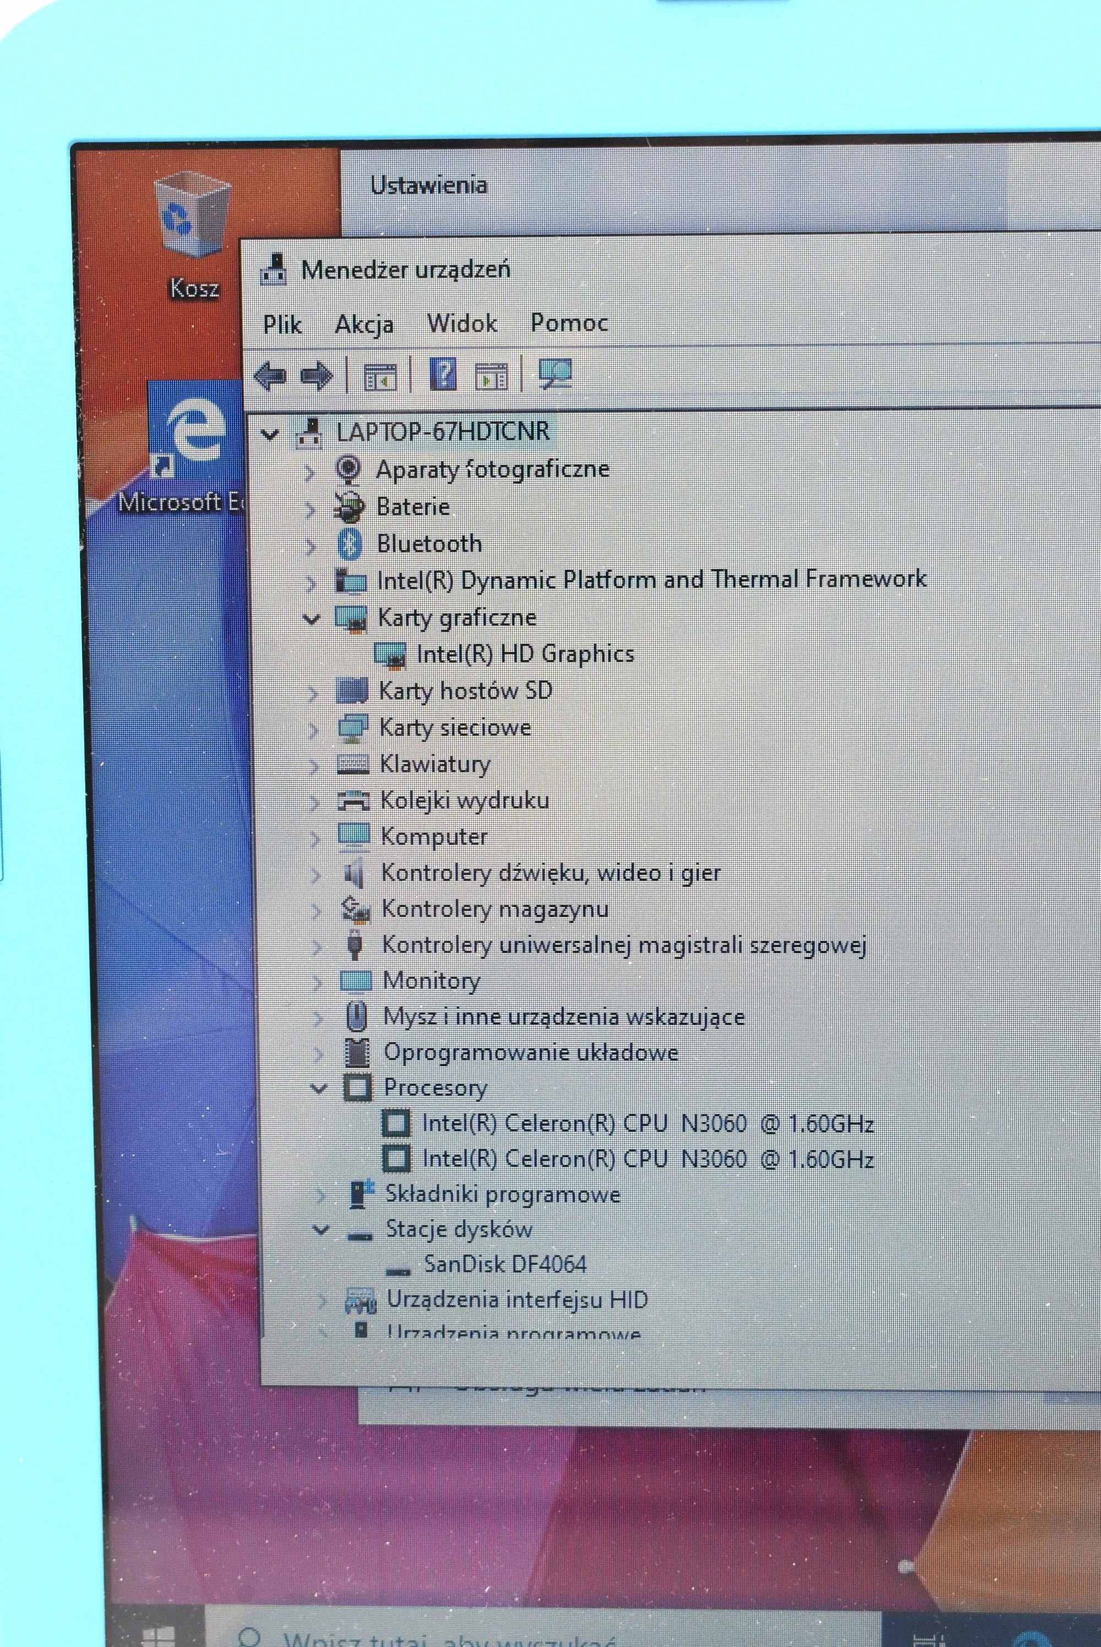Screen dimensions: 1101x1647
Task: Collapse the Karty graficzne category
Action: [x=311, y=619]
